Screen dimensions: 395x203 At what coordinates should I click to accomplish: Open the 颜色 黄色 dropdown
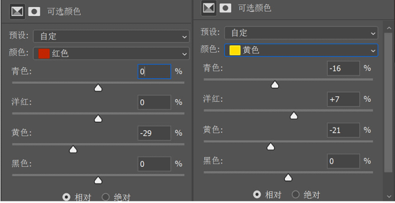tap(301, 50)
